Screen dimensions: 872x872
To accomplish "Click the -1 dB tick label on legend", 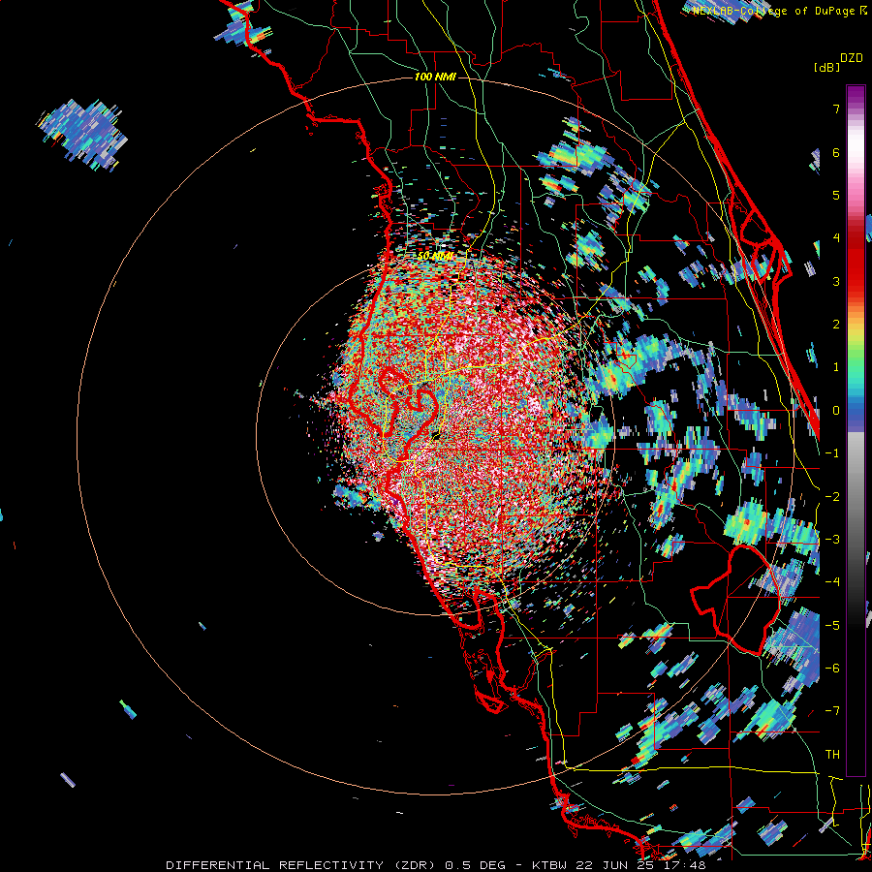I will click(x=832, y=453).
